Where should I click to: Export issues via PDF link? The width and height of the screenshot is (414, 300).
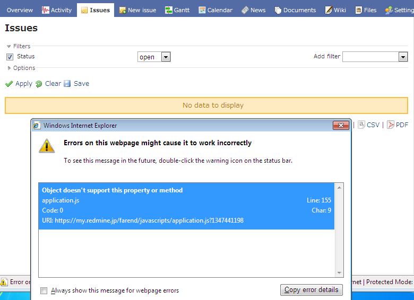point(402,125)
